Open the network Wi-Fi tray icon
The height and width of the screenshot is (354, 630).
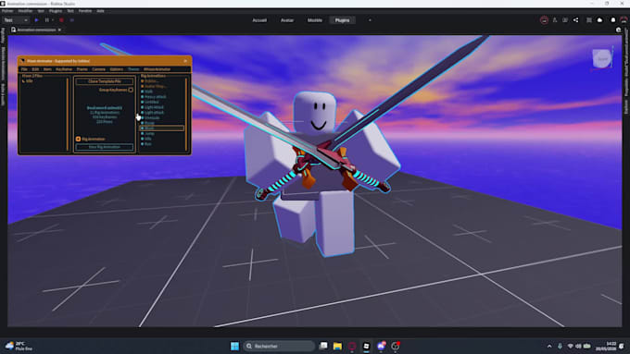(x=570, y=346)
